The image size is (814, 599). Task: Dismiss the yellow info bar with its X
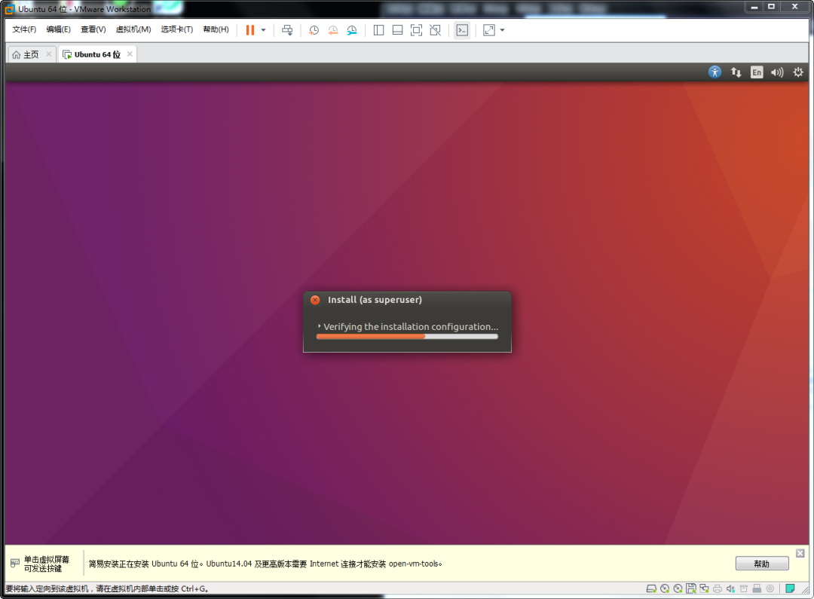click(800, 552)
